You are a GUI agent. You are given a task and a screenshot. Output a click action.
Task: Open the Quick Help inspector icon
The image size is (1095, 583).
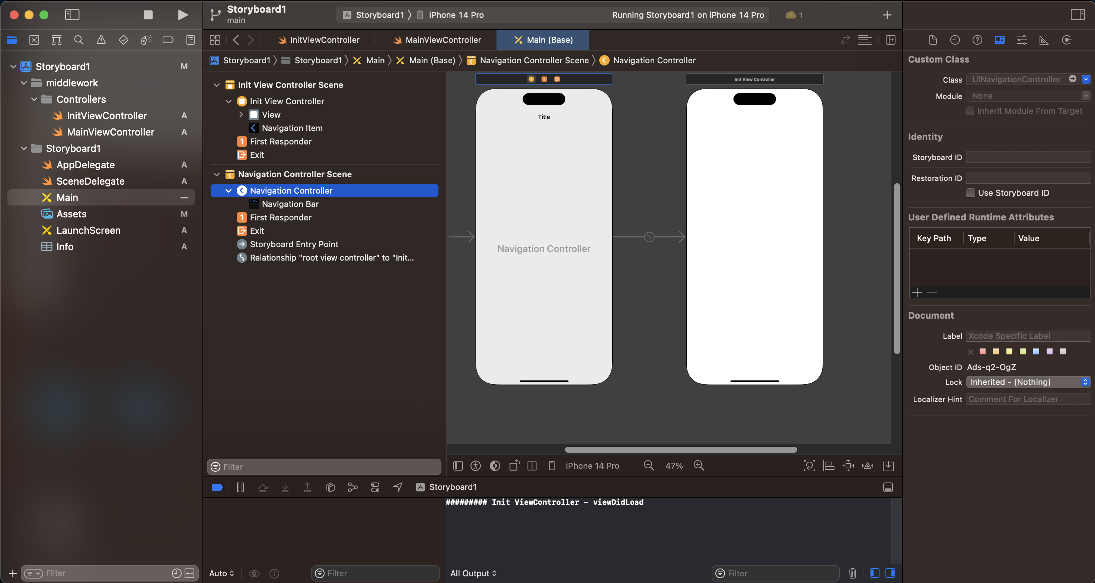[x=977, y=40]
